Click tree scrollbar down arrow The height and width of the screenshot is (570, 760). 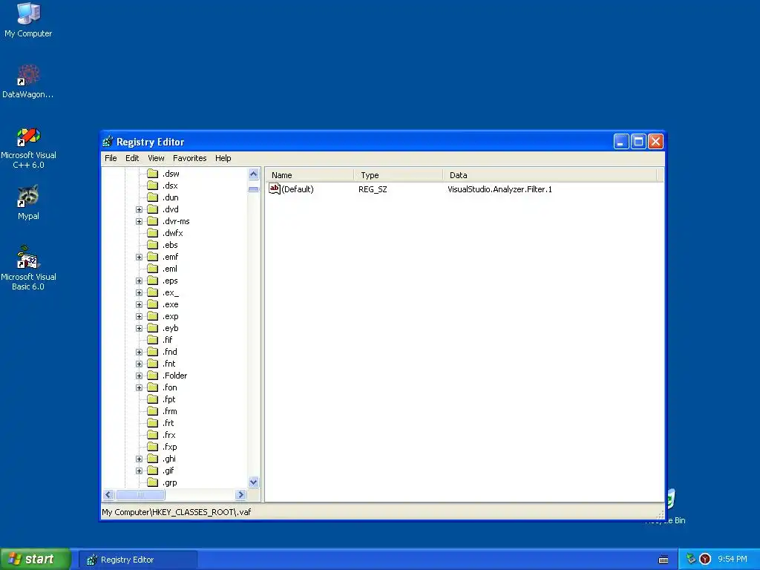point(254,482)
